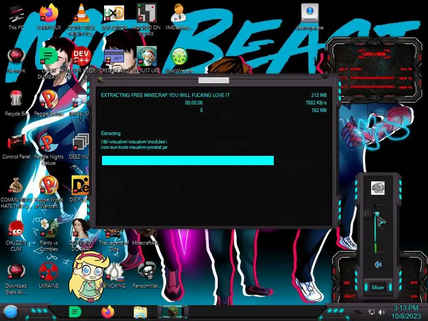Click the EXTRACTING FREE MINECRAP heading text

(166, 95)
